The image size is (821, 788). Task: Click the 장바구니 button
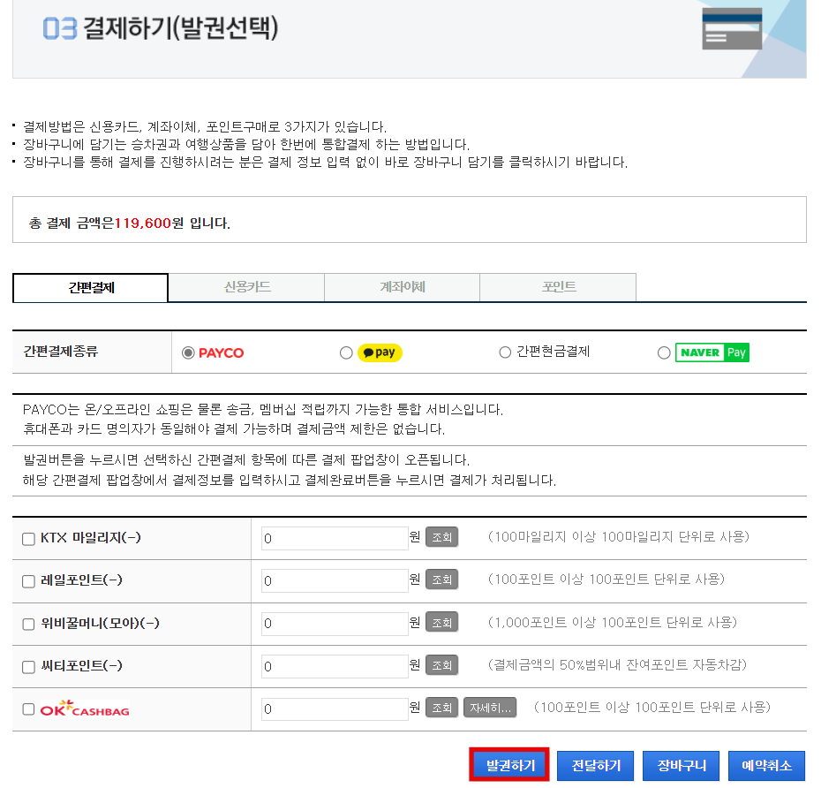[681, 765]
